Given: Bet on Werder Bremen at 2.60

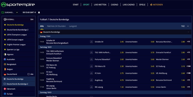Looking at the screenshot, I should [170, 59].
